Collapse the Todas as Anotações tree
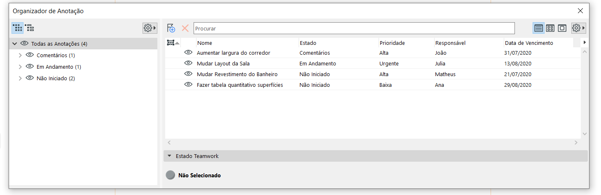 tap(15, 44)
